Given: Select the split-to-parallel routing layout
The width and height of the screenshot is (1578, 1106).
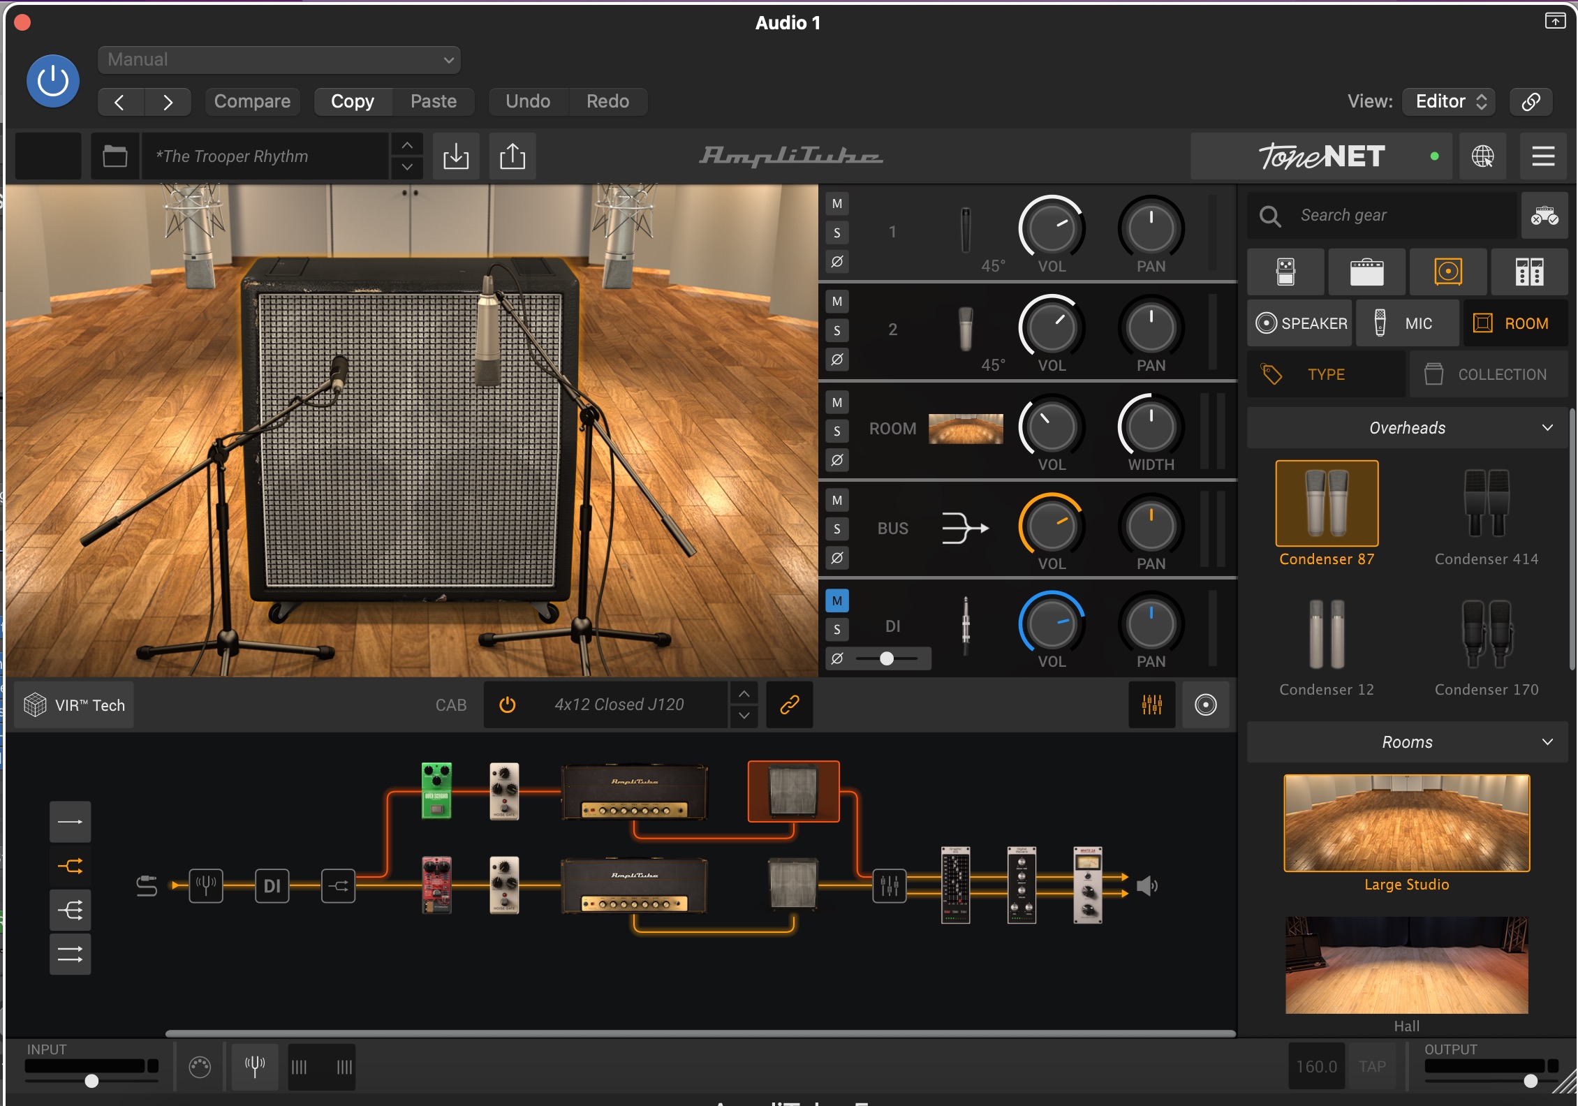Looking at the screenshot, I should pyautogui.click(x=70, y=867).
